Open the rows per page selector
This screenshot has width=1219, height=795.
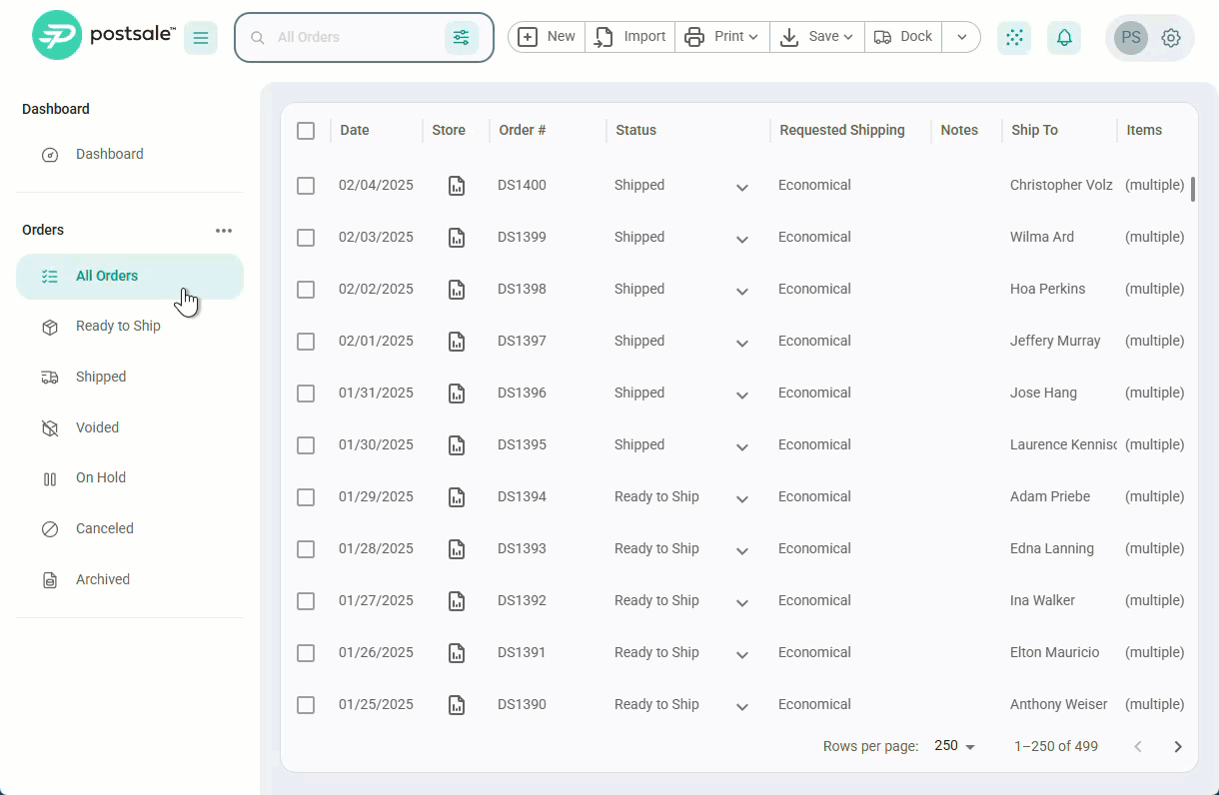coord(953,745)
